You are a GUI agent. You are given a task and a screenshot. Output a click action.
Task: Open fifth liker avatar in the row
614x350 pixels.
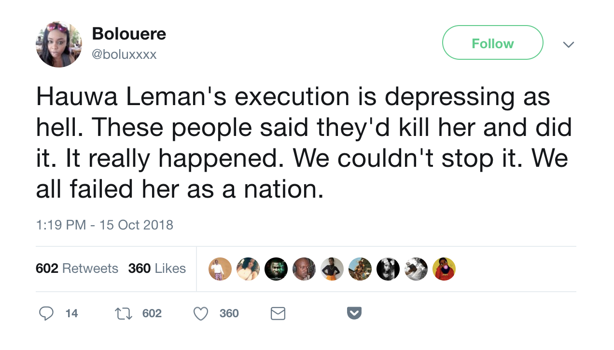pos(332,269)
